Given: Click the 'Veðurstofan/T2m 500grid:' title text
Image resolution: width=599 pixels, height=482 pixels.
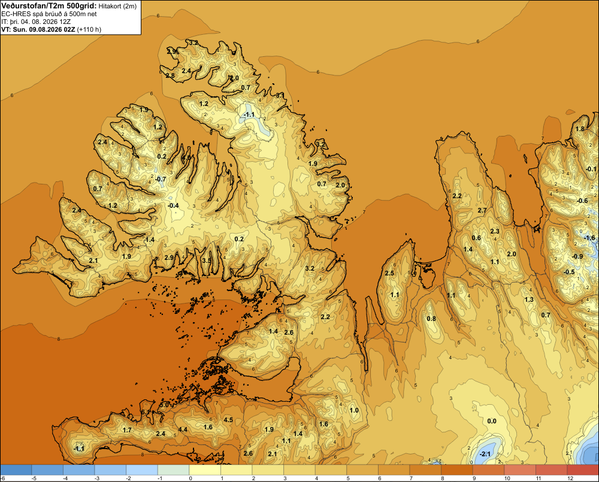Looking at the screenshot, I should [49, 6].
